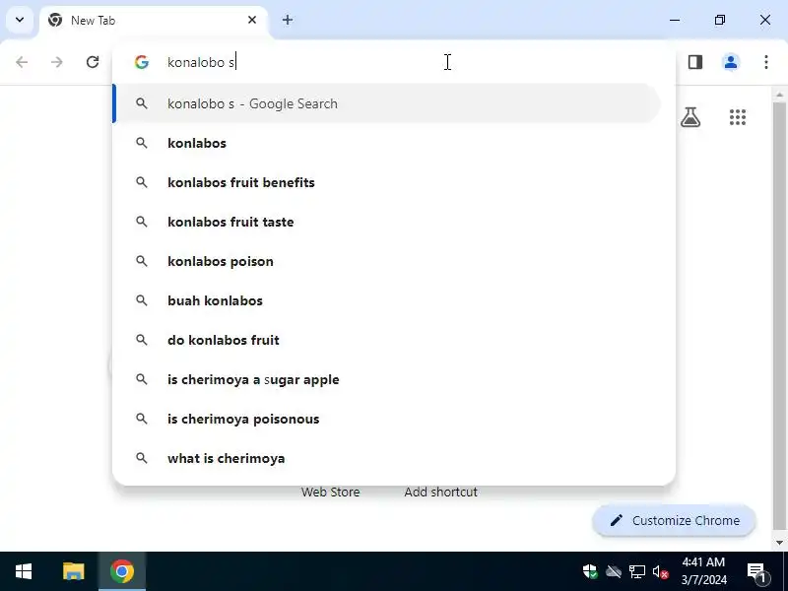Screen dimensions: 788x591
Task: Click search icon beside 'buah konlabos'
Action: coord(142,300)
